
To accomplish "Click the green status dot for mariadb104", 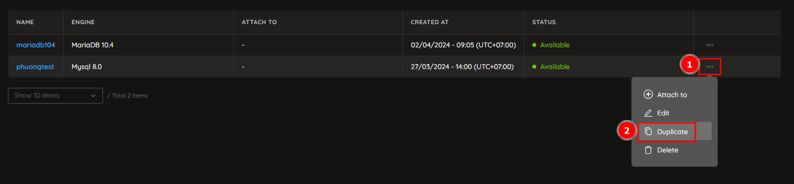I will [x=534, y=45].
